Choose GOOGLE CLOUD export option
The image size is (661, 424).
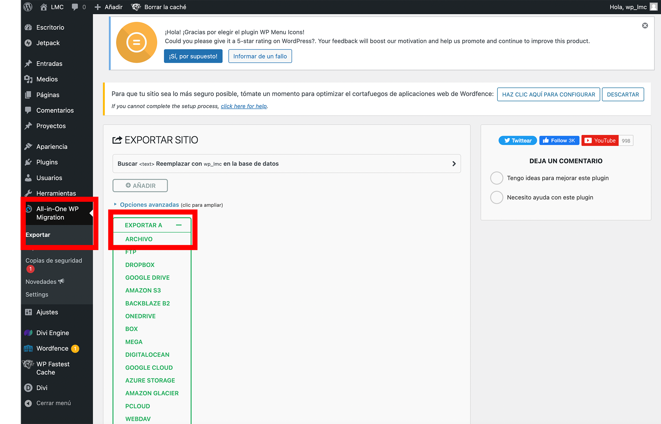(149, 368)
